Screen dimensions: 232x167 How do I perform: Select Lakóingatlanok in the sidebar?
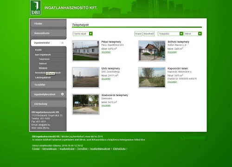[43, 77]
